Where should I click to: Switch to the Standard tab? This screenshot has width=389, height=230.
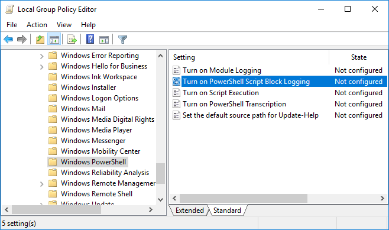tap(227, 210)
